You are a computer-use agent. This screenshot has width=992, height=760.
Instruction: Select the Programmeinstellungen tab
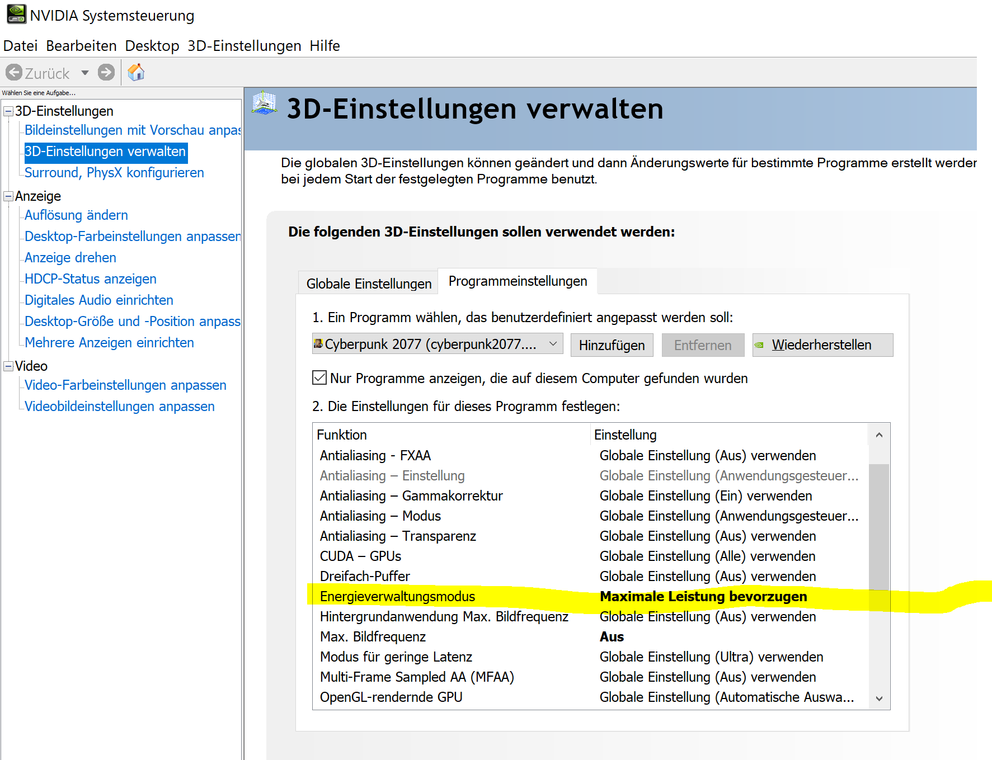[x=518, y=281]
